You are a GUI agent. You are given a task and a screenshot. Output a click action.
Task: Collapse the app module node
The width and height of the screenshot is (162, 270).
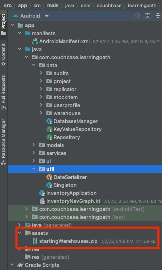[x=12, y=25]
